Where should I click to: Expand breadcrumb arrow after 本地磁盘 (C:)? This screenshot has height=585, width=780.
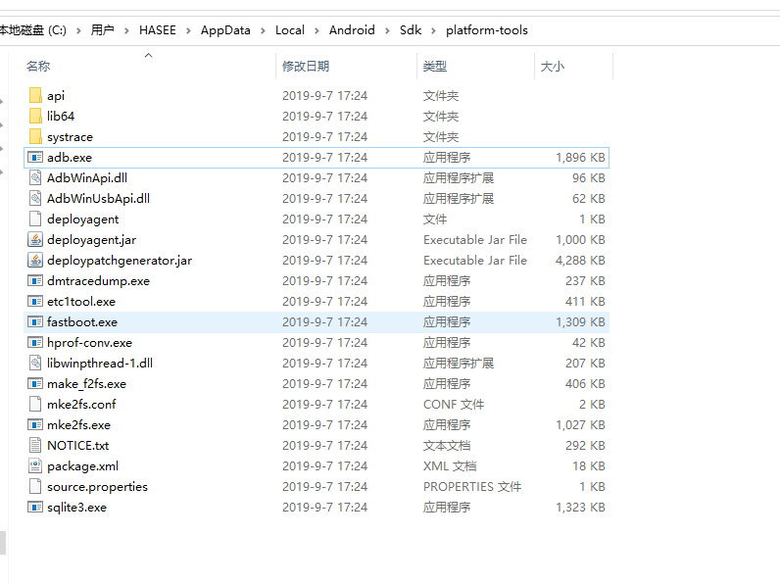[78, 30]
